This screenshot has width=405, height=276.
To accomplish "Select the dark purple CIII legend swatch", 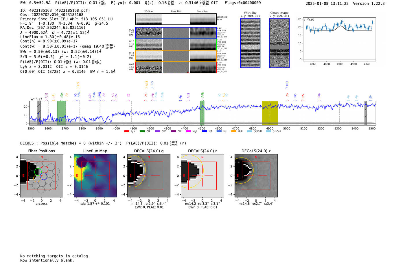I will 173,131.
